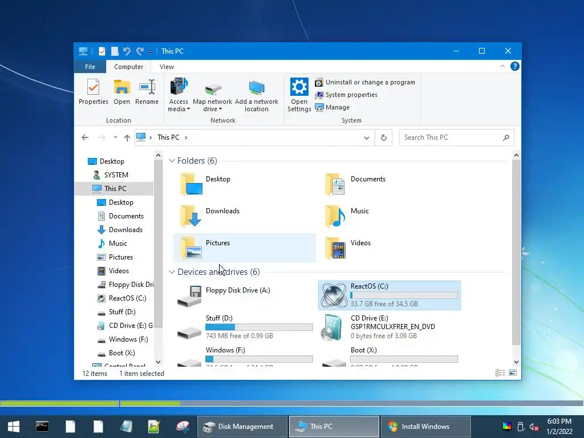Click the refresh button in address bar
This screenshot has height=438, width=584.
click(384, 138)
